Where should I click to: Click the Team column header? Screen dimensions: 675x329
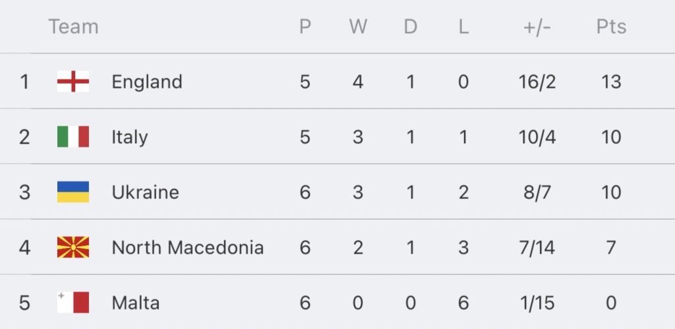coord(73,26)
